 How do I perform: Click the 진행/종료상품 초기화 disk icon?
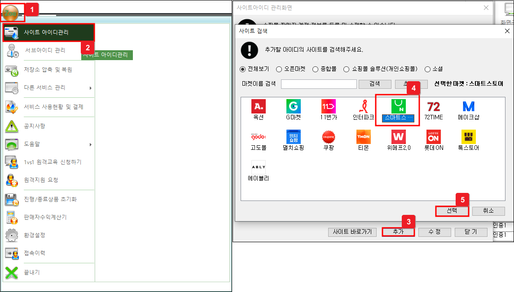pyautogui.click(x=12, y=199)
